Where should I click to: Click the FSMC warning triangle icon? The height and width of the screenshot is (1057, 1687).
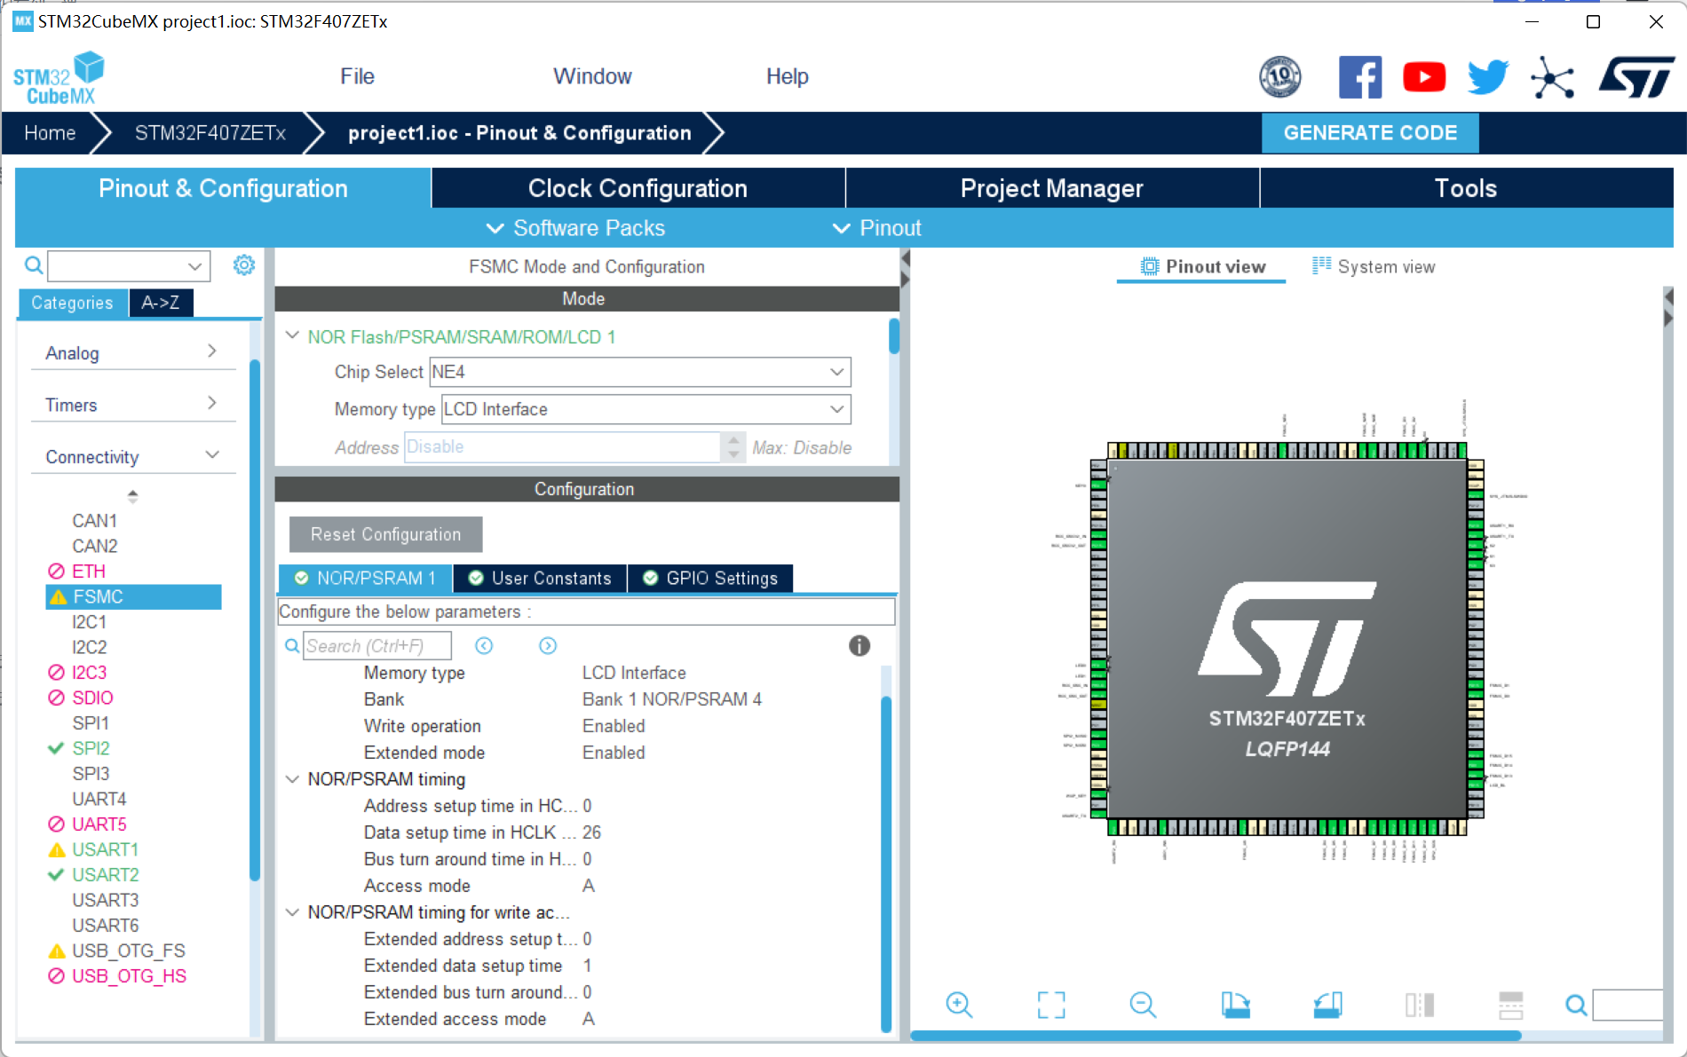click(x=58, y=596)
